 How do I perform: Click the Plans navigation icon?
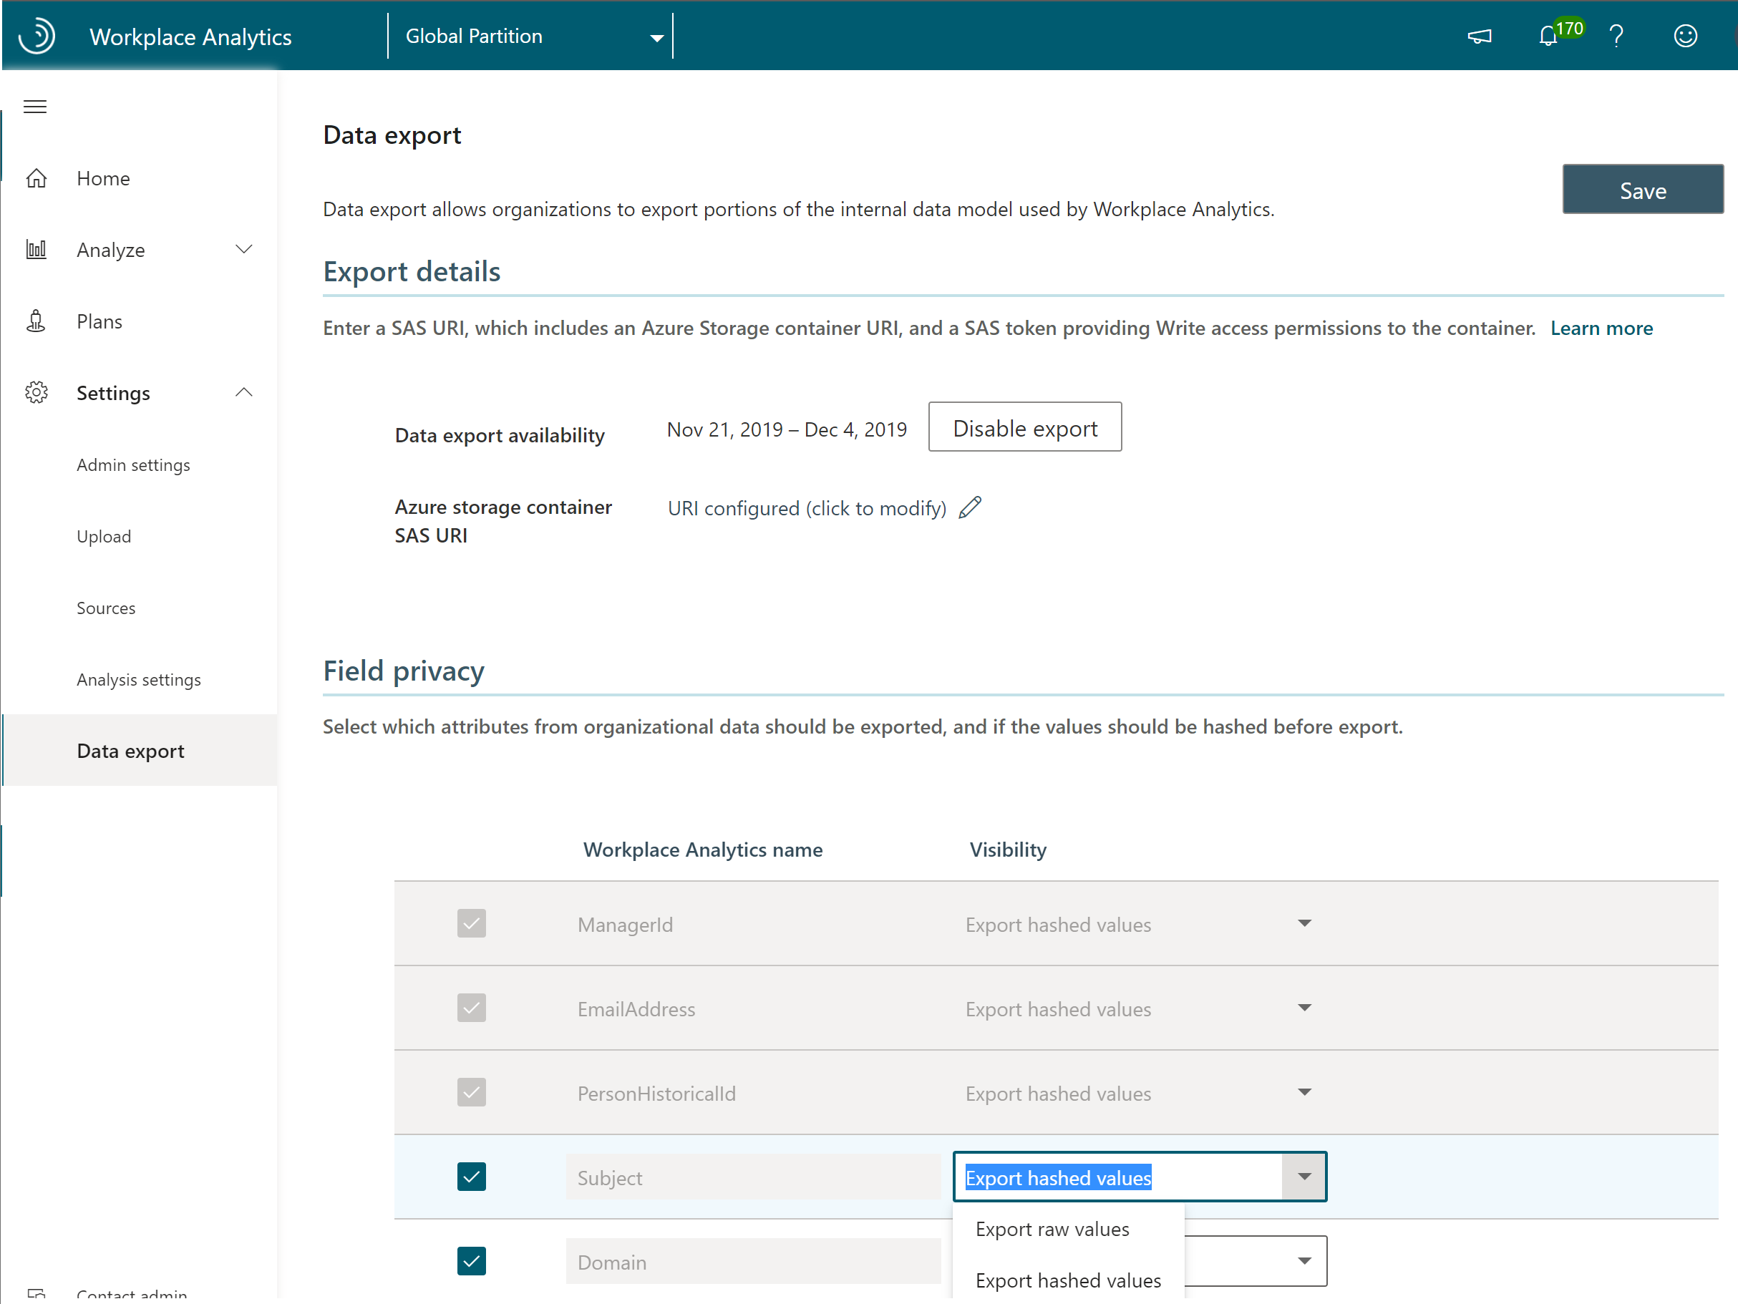(37, 321)
